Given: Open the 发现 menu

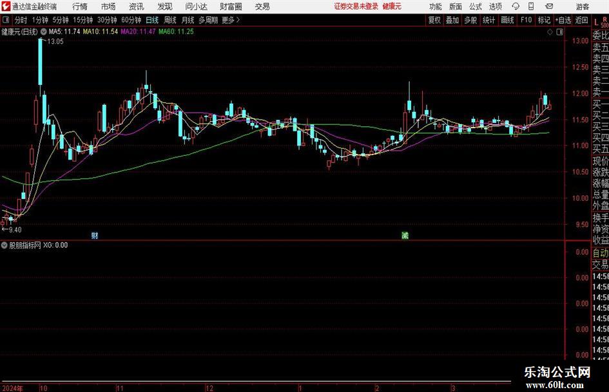Looking at the screenshot, I should (165, 6).
